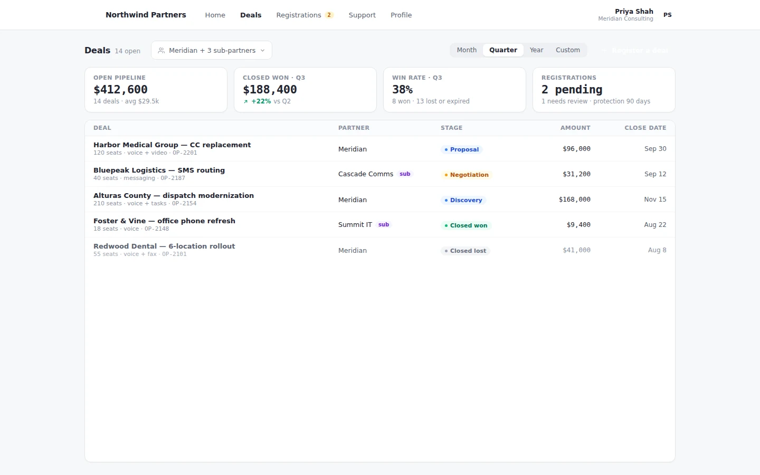The image size is (760, 475).
Task: Click the $41,000 amount cell
Action: click(x=576, y=250)
